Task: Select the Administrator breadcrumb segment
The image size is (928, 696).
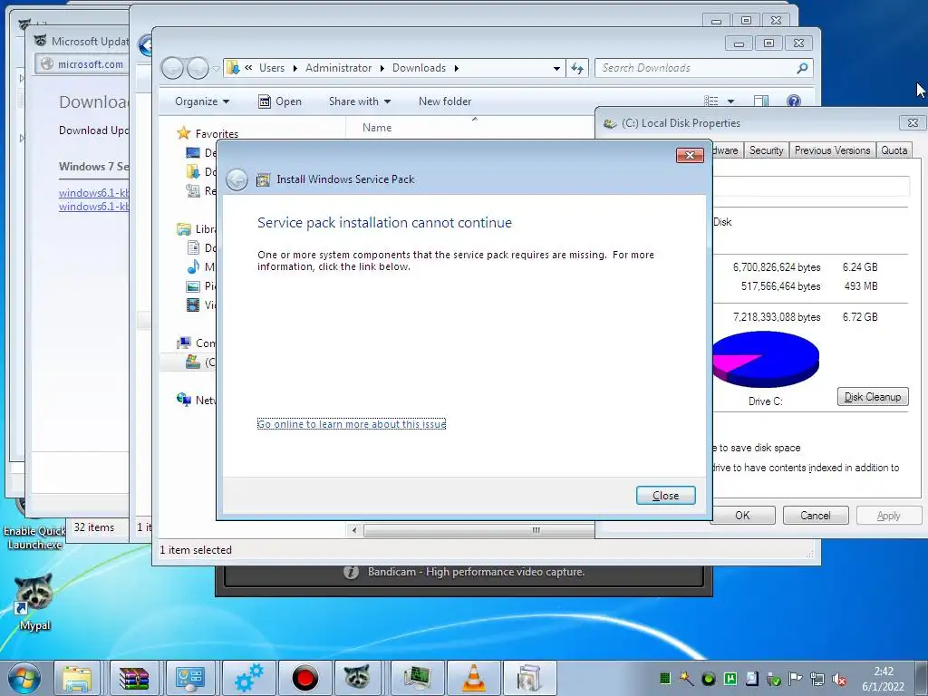Action: point(339,68)
